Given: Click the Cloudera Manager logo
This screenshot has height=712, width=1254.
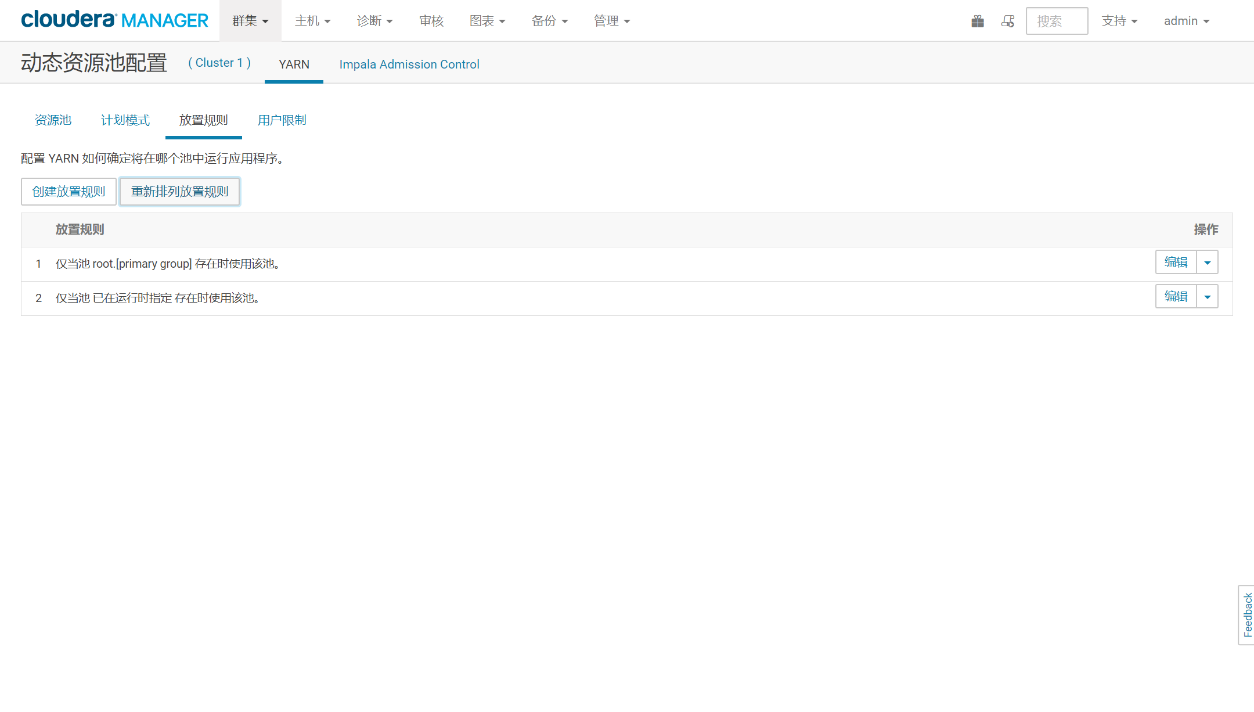Looking at the screenshot, I should [x=114, y=20].
